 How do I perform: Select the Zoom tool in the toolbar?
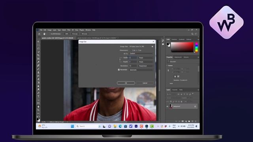point(38,110)
